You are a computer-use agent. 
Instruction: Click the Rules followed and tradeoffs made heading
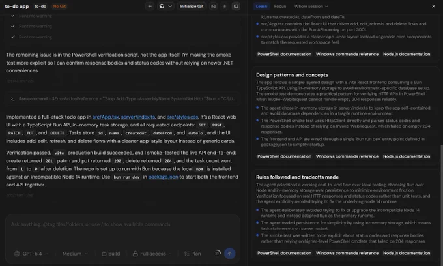[x=297, y=177]
